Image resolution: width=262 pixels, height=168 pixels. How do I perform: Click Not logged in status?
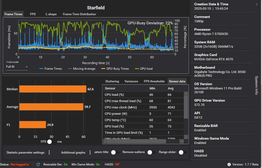pos(20,164)
